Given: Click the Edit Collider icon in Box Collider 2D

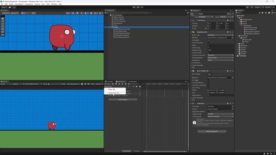Looking at the screenshot, I should click(x=209, y=74).
